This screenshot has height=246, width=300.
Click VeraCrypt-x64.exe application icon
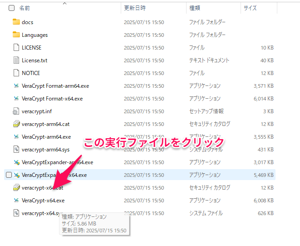click(16, 201)
